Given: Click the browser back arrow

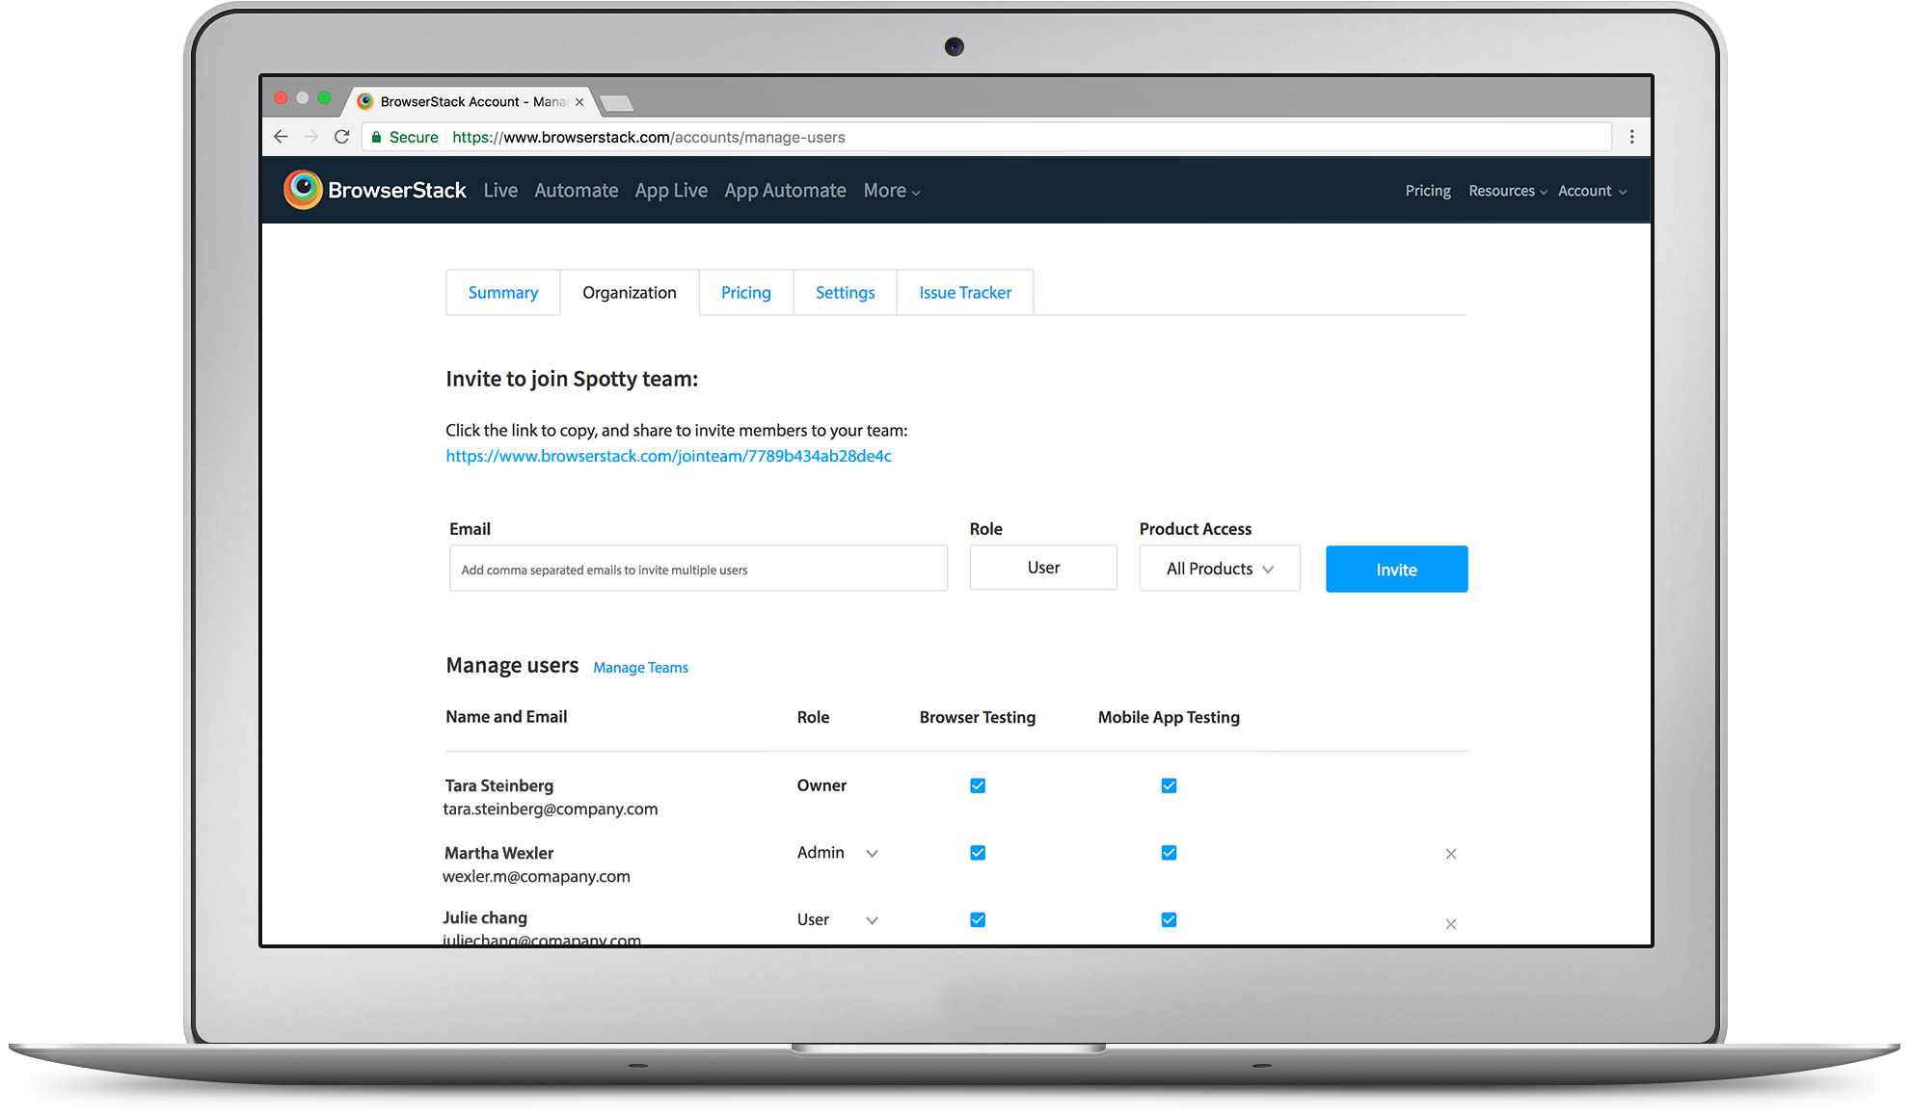Looking at the screenshot, I should [281, 137].
